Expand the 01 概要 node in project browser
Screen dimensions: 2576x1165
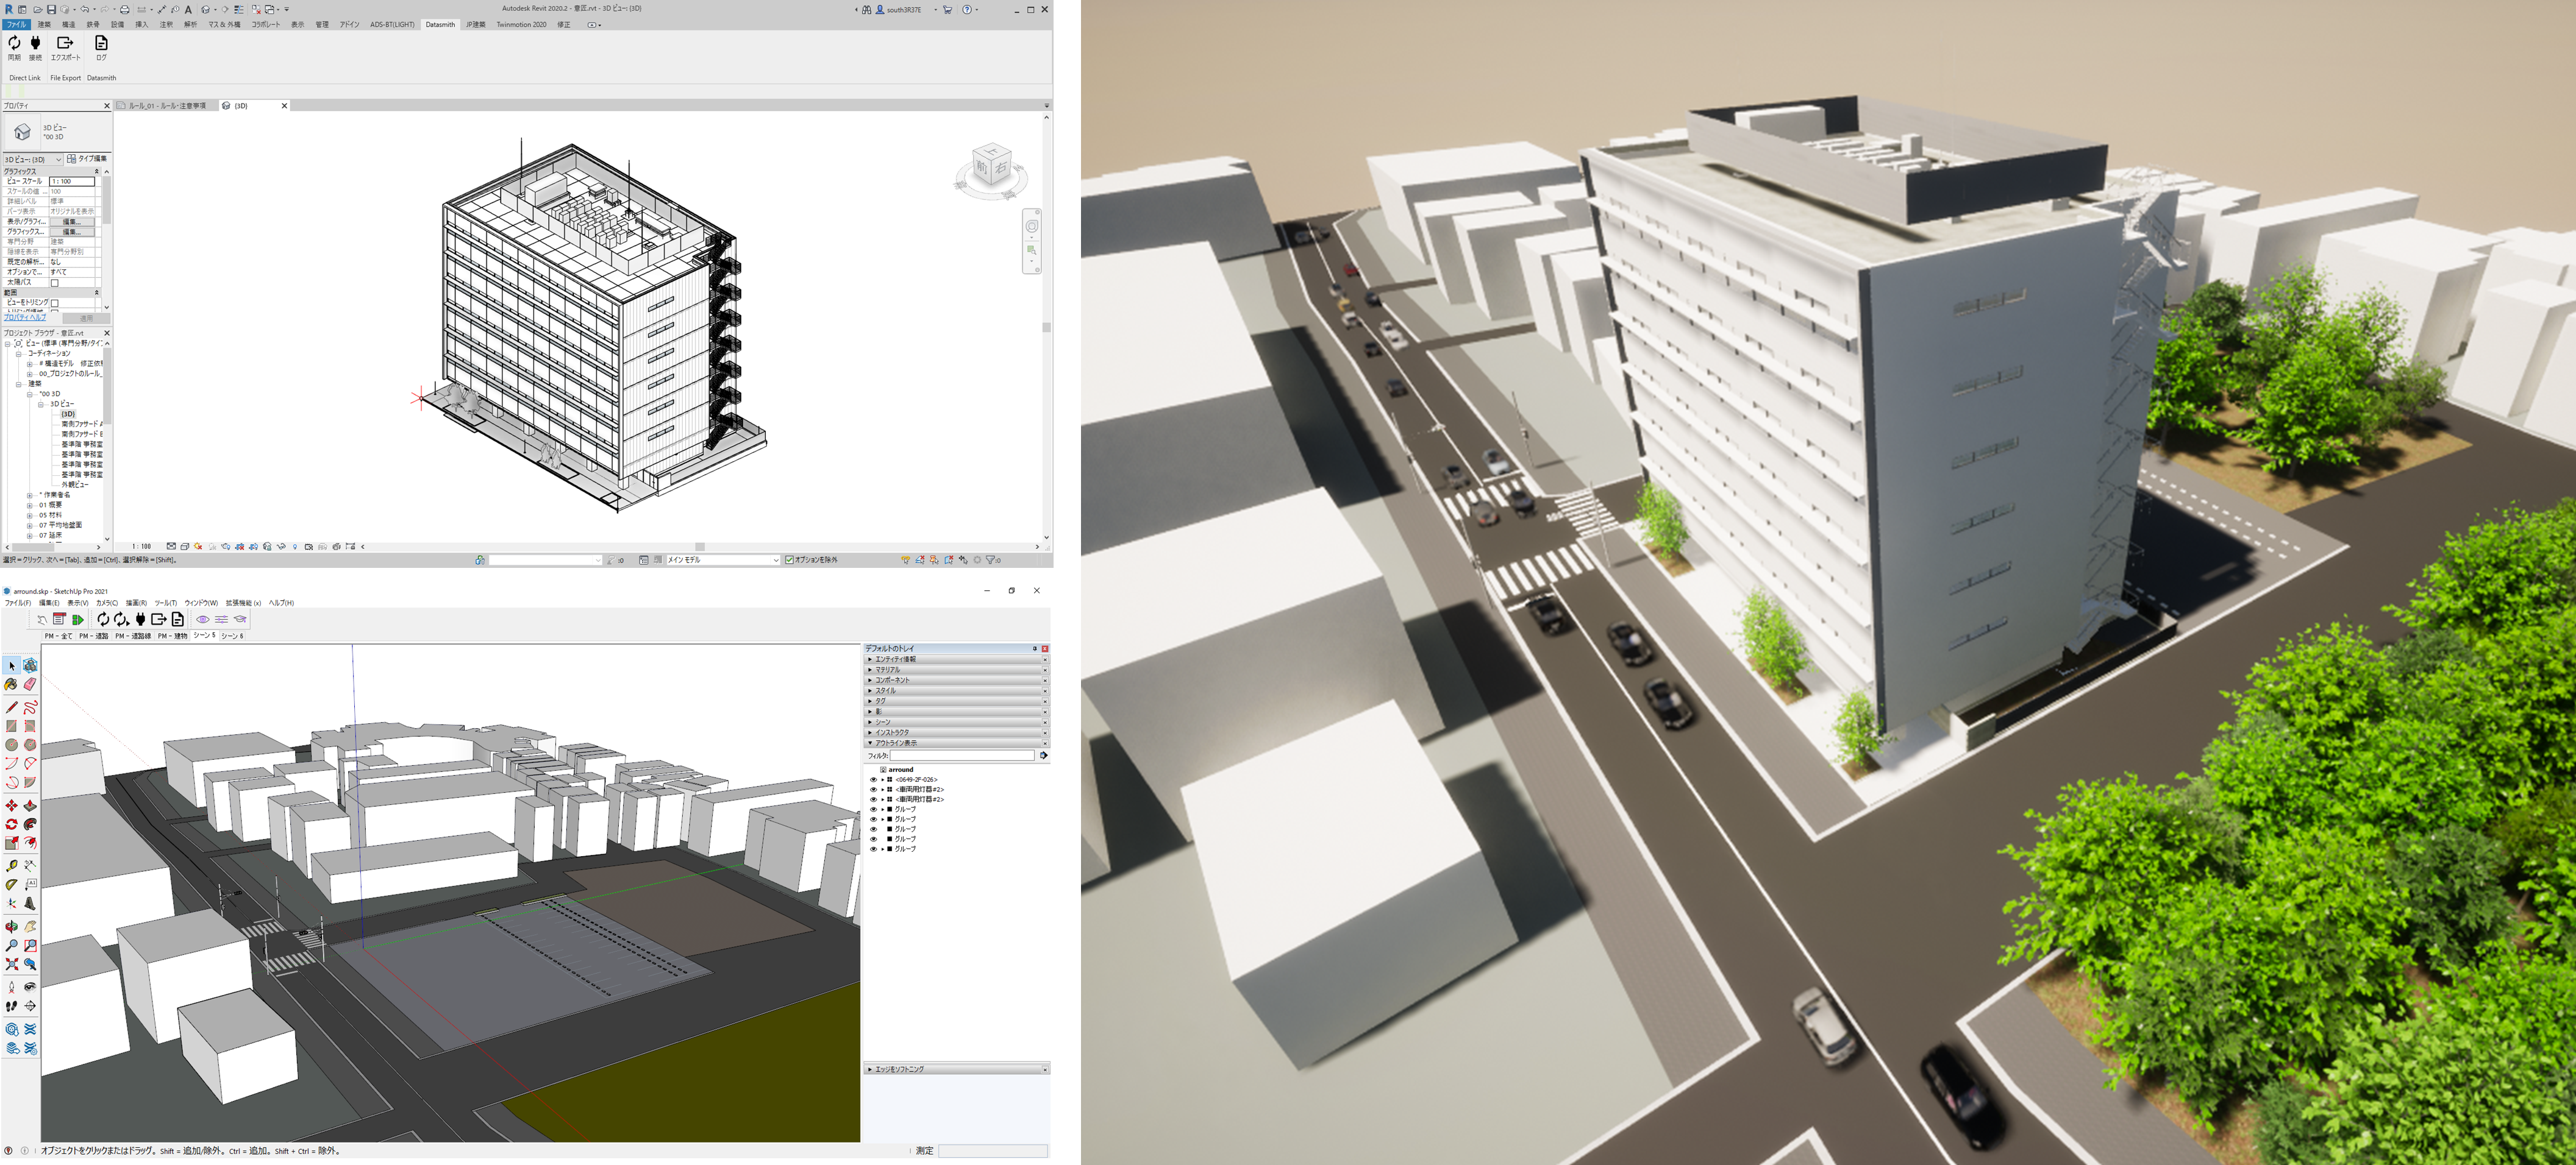click(30, 506)
